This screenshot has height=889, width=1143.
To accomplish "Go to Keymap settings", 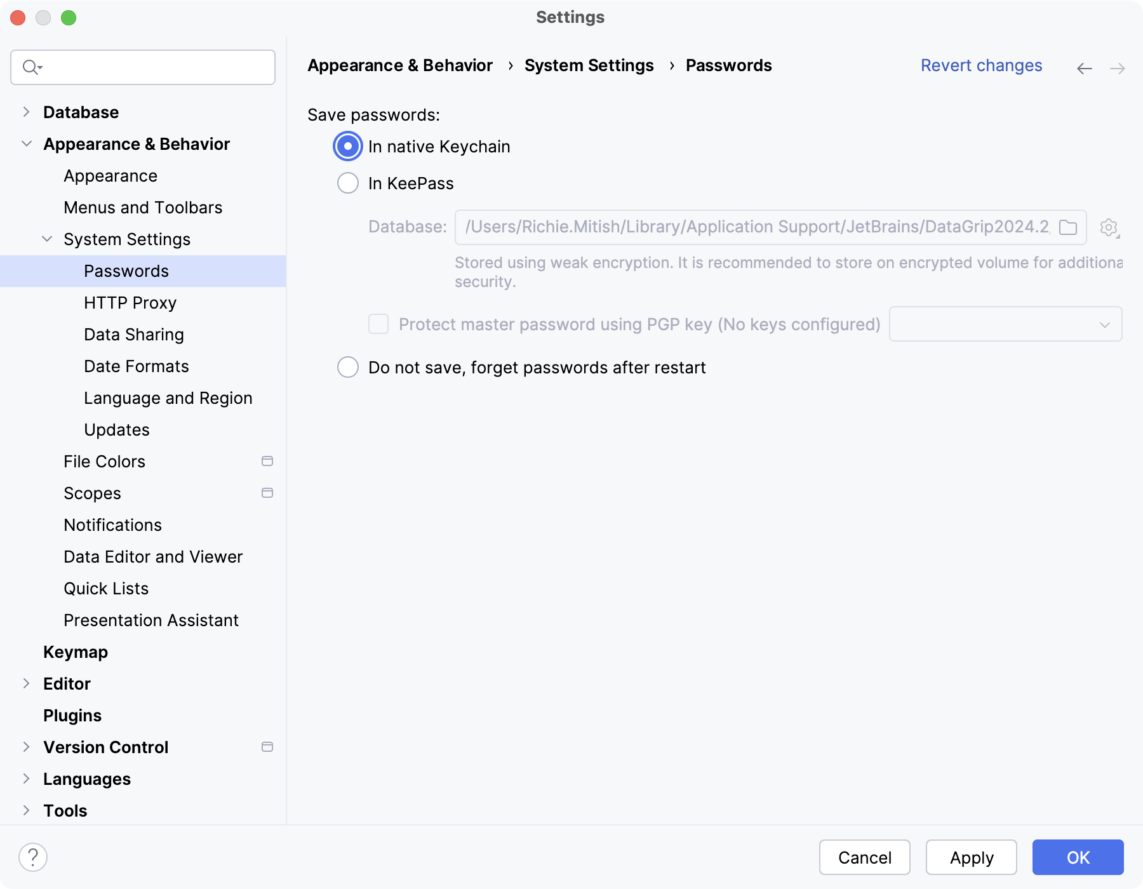I will pos(76,652).
